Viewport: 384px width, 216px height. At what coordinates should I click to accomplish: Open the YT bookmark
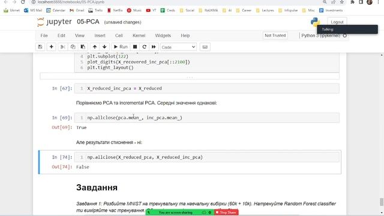click(151, 10)
